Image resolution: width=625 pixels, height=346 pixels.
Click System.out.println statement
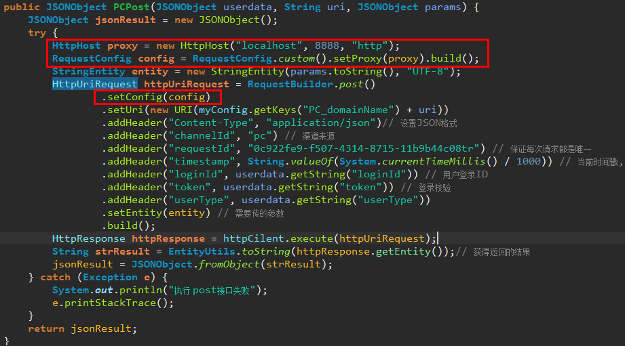(159, 290)
